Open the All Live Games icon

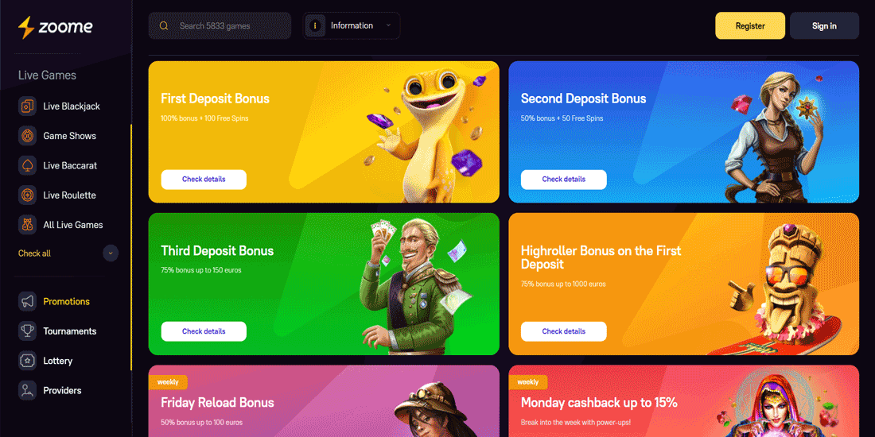coord(27,225)
